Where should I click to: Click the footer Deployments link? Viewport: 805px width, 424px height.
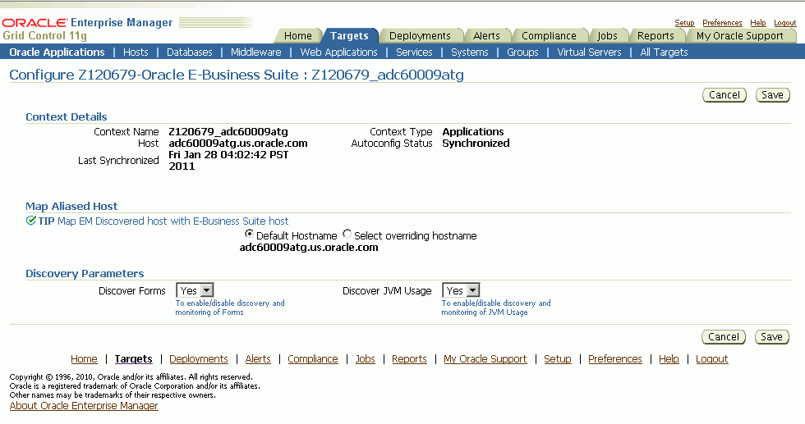(x=199, y=359)
